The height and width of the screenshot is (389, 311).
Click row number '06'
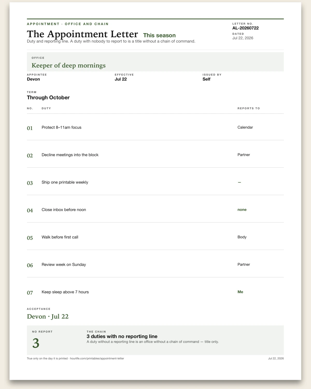click(x=30, y=265)
